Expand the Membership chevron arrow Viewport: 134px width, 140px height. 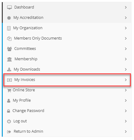click(126, 59)
